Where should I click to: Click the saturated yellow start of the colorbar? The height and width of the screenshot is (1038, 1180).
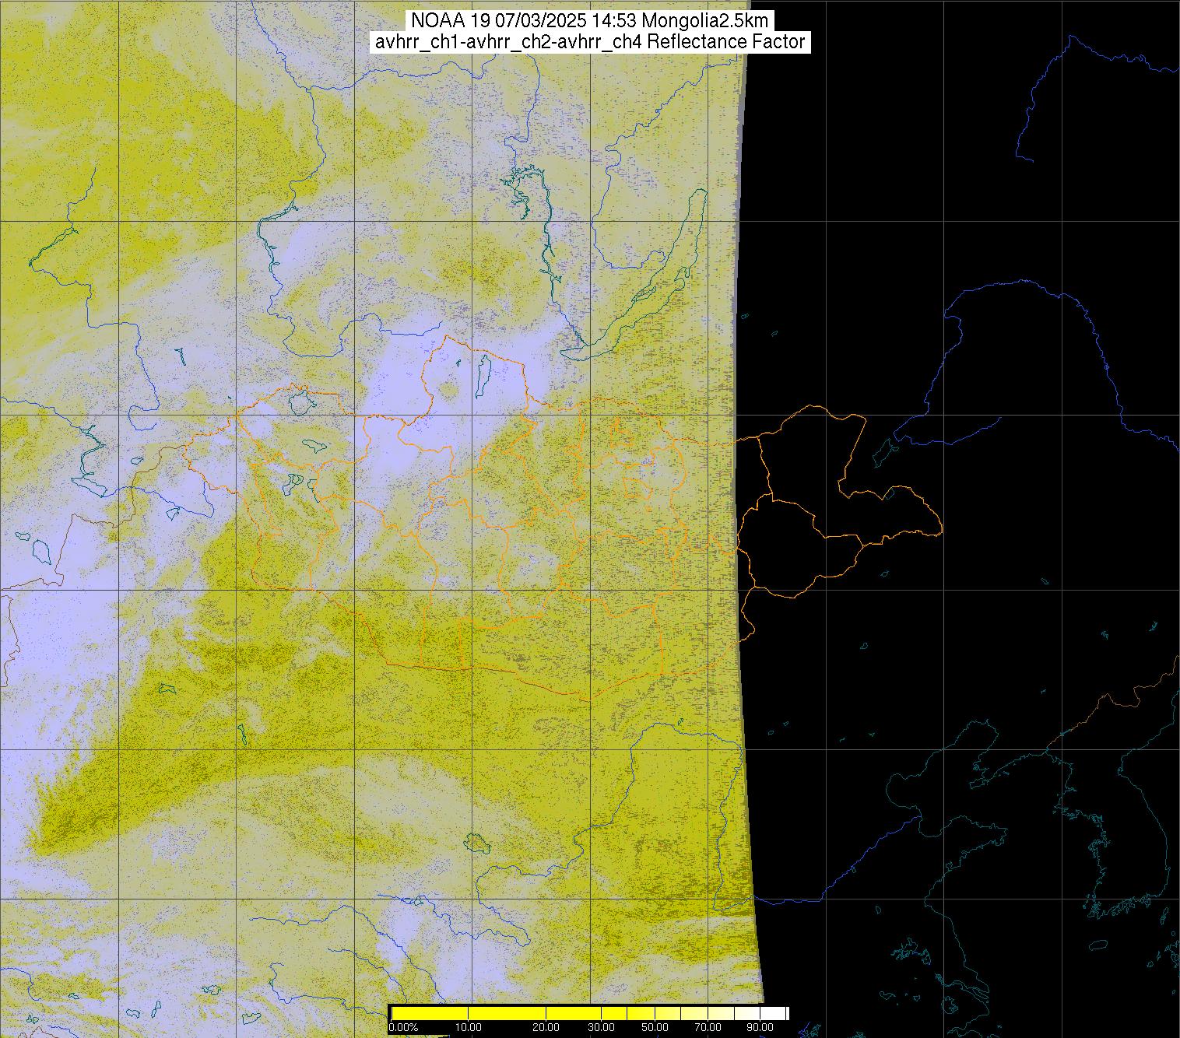430,1013
